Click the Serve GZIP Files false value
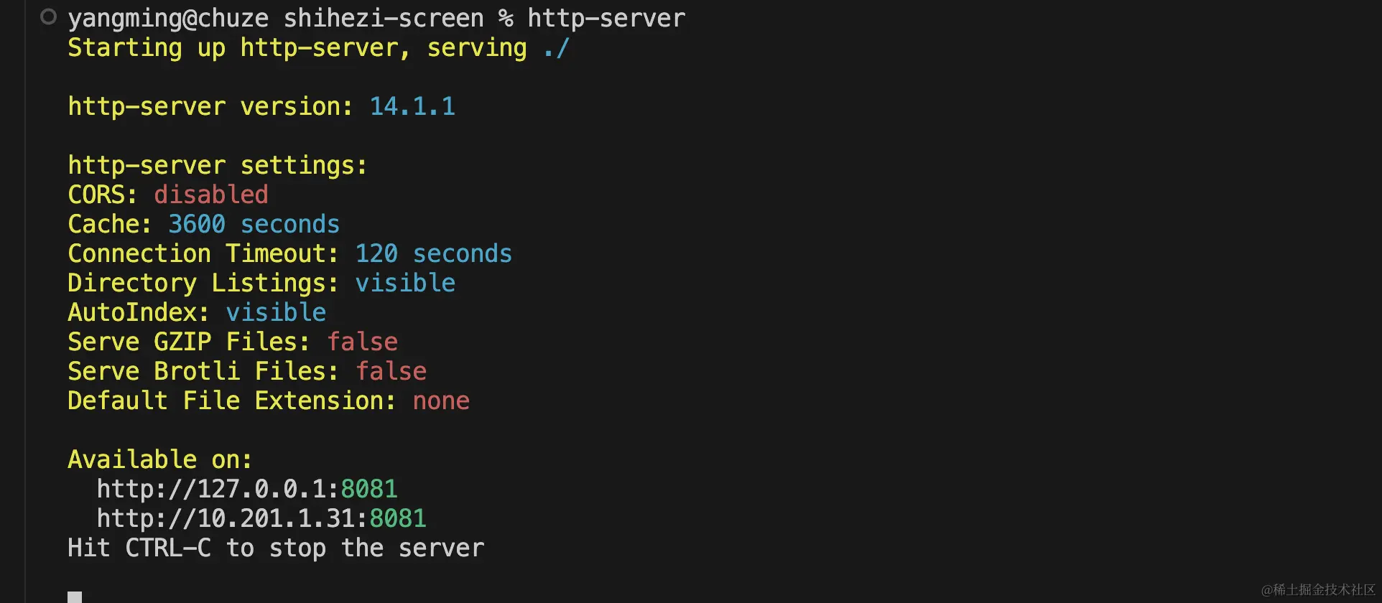 [x=362, y=342]
